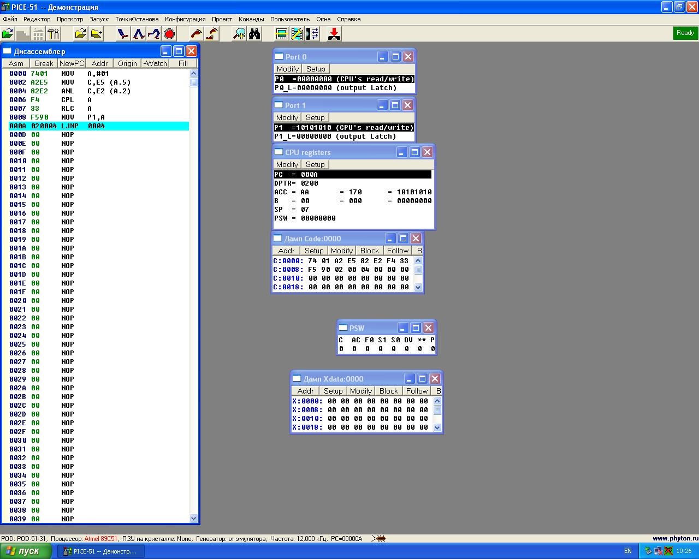This screenshot has width=699, height=559.
Task: Click the magnifier with plus icon
Action: 239,34
